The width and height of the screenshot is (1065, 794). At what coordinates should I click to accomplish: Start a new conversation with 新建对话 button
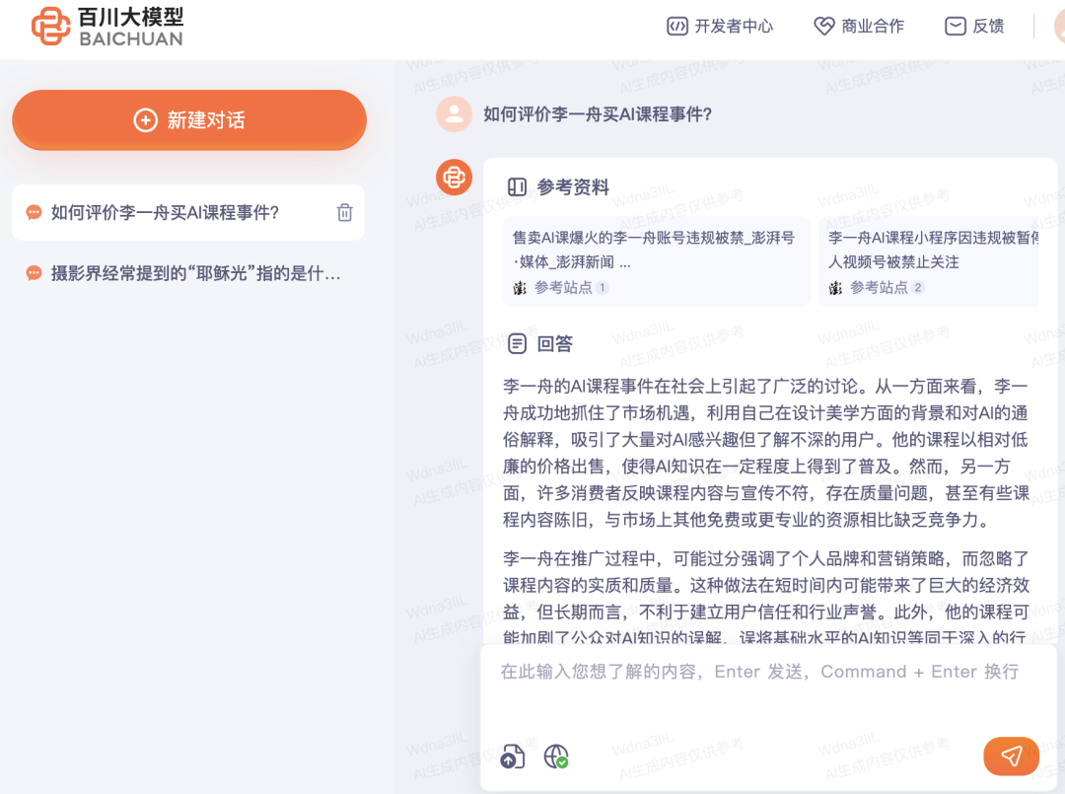pos(187,119)
